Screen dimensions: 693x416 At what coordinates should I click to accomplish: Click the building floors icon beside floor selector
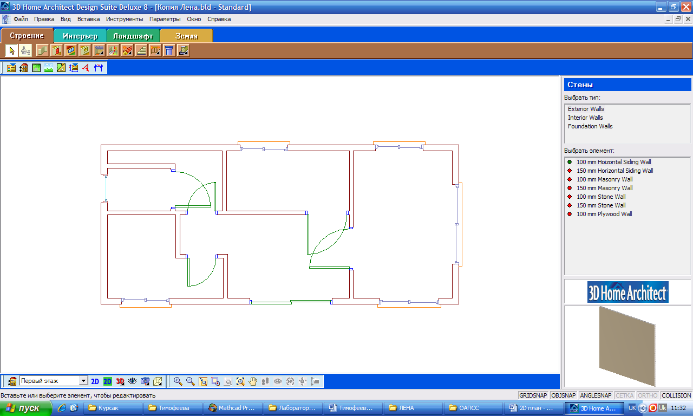tap(12, 381)
